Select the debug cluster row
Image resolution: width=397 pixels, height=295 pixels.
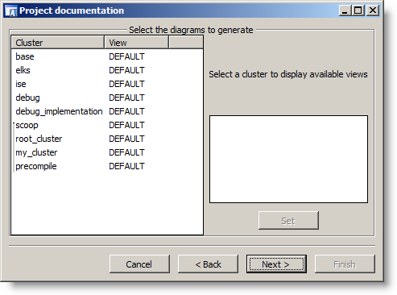pos(107,98)
